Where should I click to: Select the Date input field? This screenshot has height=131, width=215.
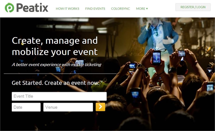coord(26,107)
